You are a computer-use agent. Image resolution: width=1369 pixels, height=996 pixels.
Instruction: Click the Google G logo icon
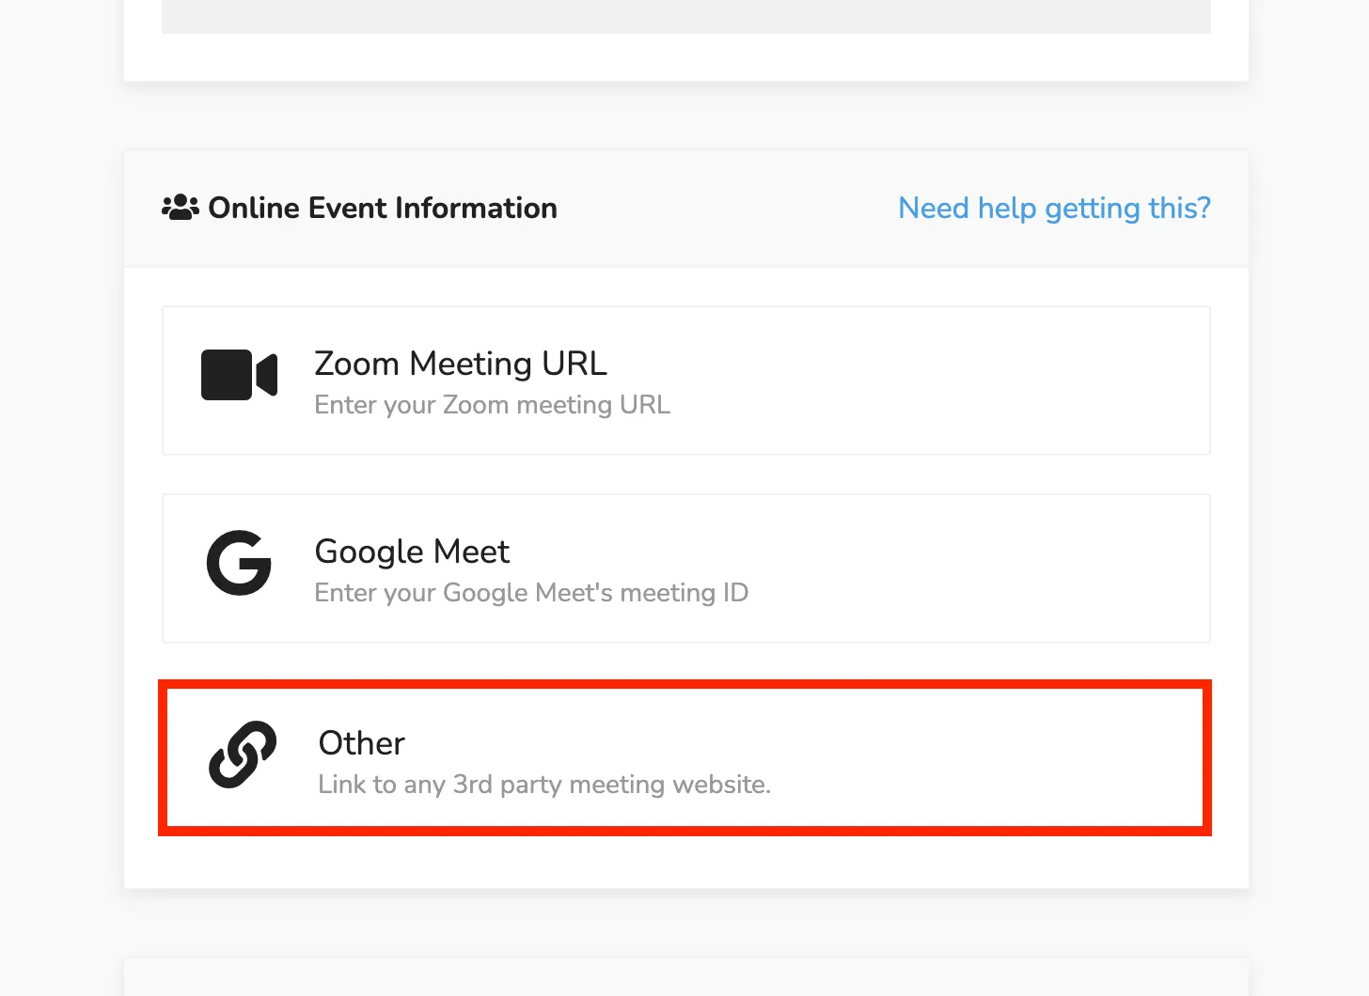click(x=239, y=563)
